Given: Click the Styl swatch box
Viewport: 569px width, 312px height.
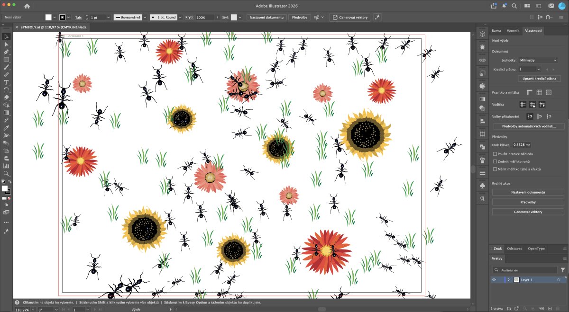Looking at the screenshot, I should click(x=234, y=17).
